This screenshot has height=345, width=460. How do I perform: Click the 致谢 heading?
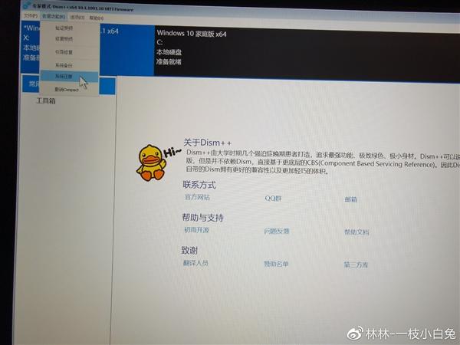[189, 250]
